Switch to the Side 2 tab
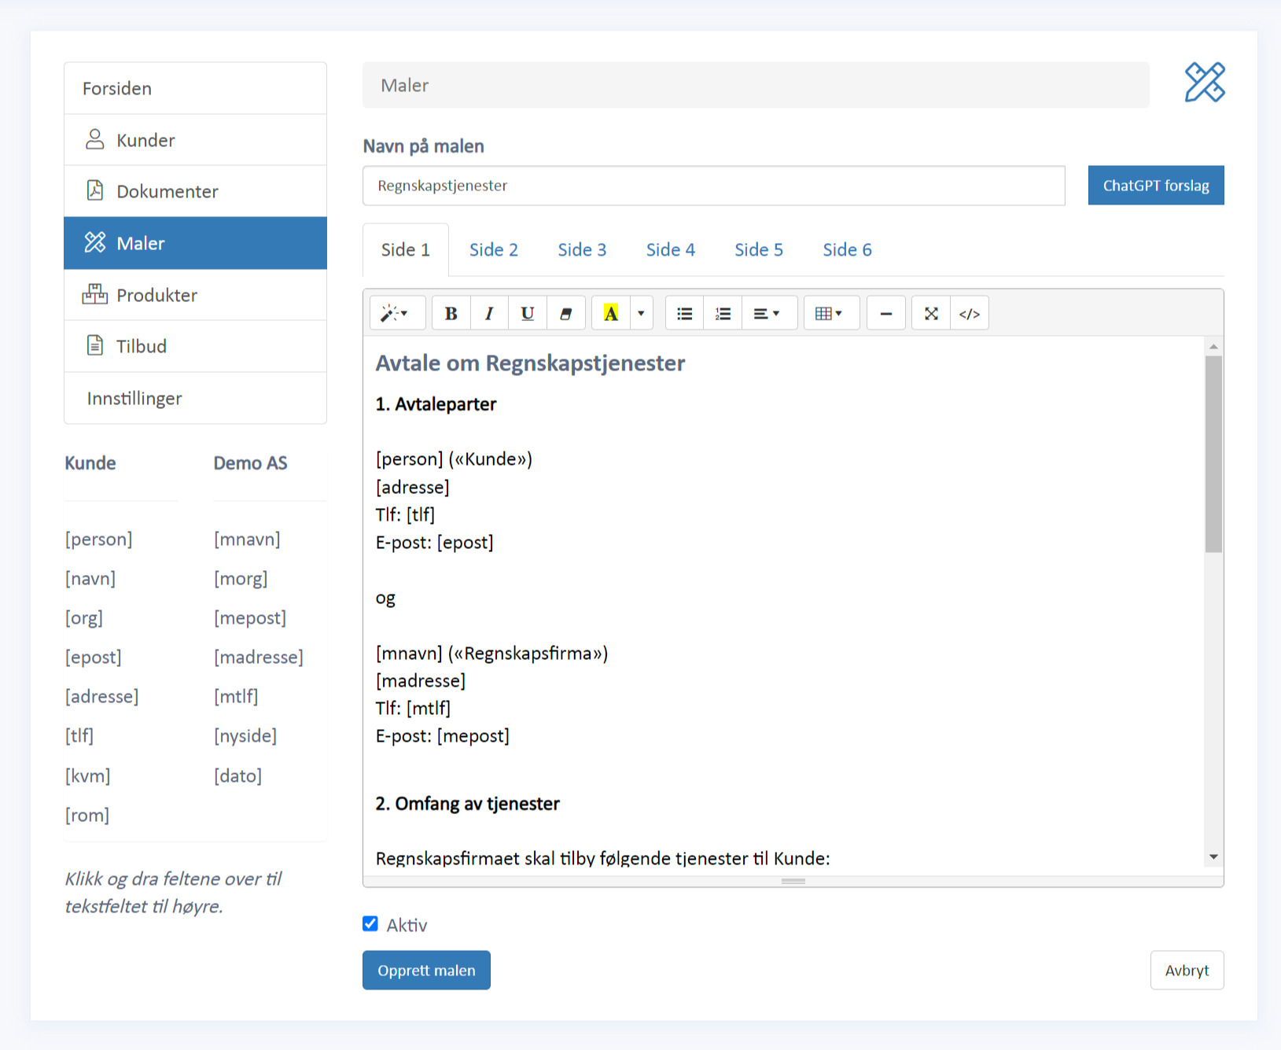Screen dimensions: 1281x1050 [x=493, y=250]
